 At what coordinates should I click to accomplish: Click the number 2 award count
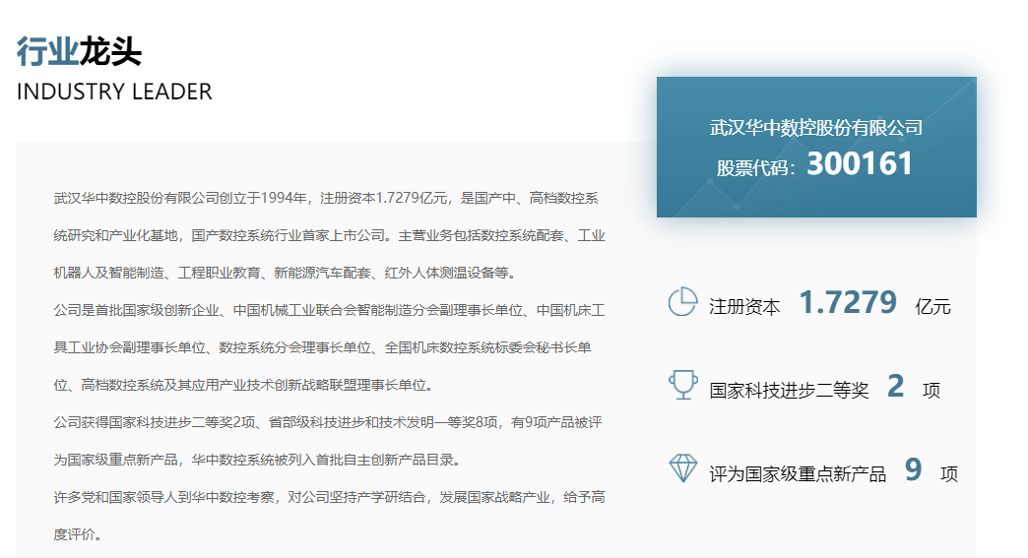[896, 386]
